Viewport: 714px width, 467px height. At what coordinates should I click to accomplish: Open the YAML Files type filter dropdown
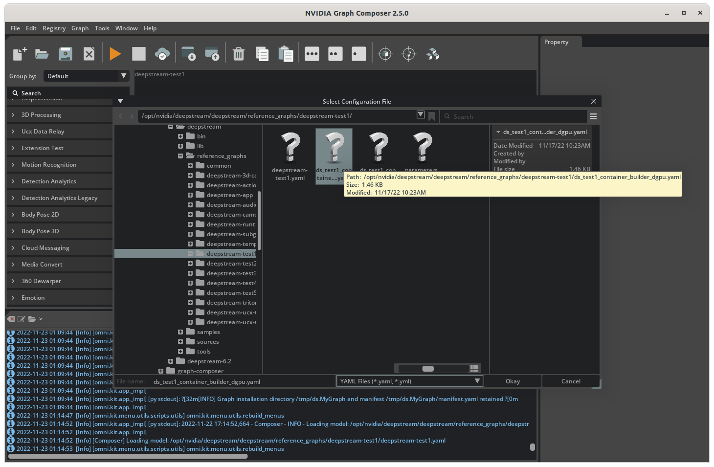[410, 381]
